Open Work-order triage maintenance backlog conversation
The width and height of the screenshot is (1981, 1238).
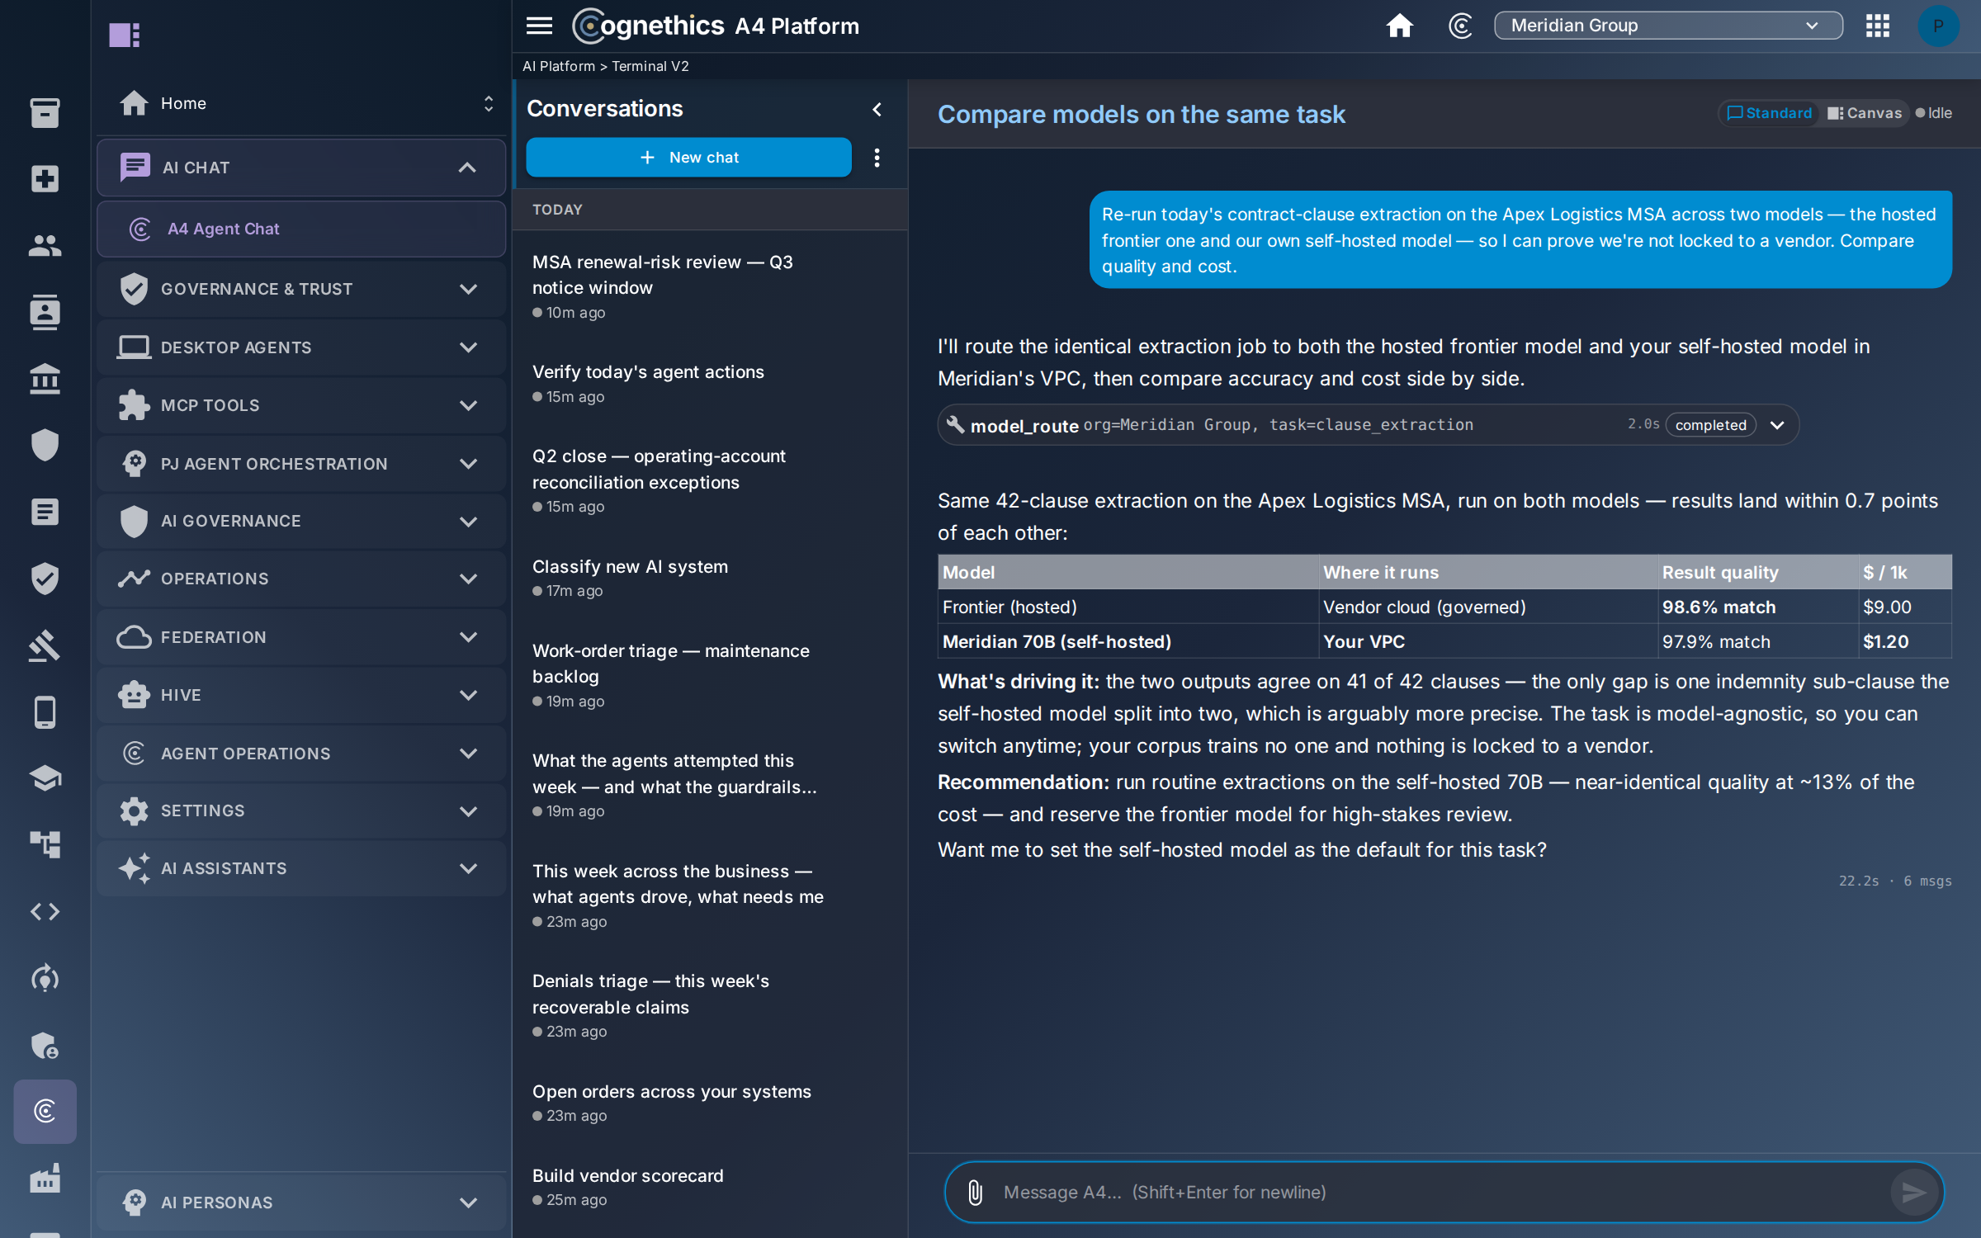710,675
